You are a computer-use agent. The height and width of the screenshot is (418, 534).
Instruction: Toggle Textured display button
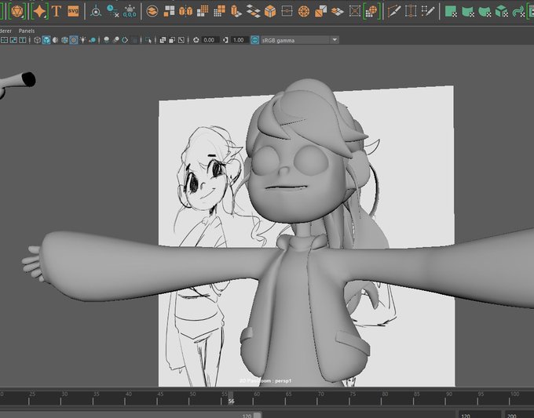(x=74, y=40)
